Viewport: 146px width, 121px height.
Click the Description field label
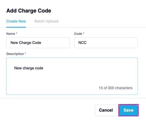pos(15,54)
